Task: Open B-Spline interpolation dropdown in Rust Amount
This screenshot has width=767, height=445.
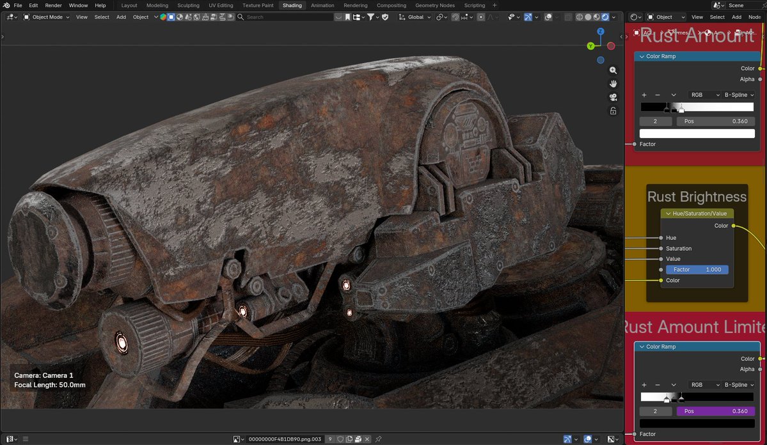Action: click(739, 95)
